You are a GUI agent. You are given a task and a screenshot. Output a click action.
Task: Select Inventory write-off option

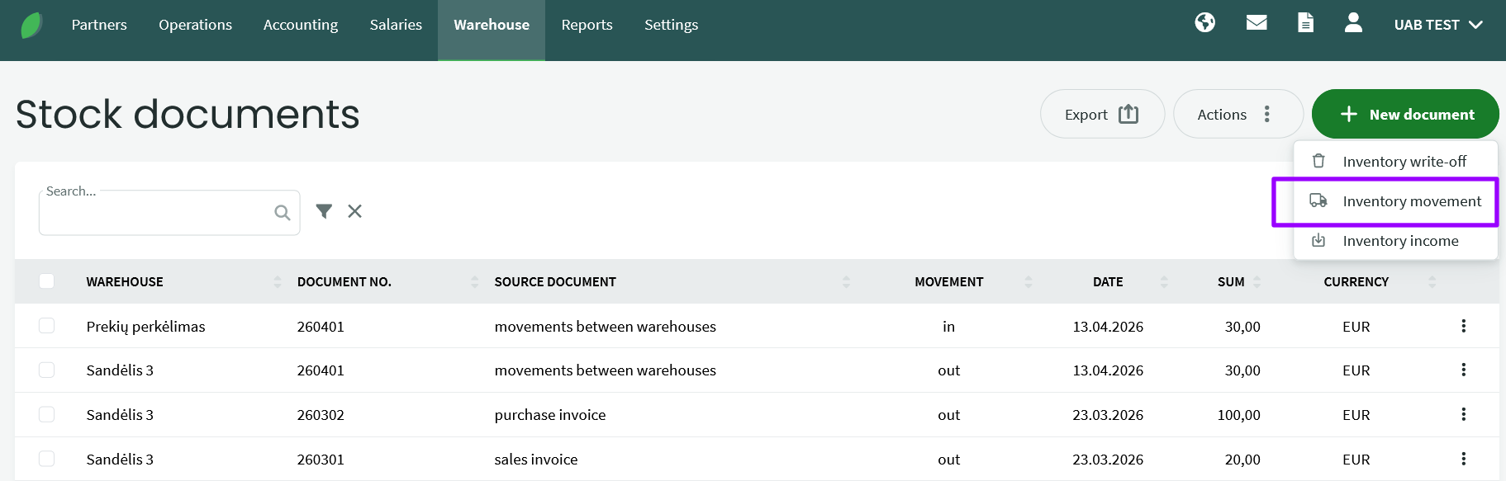click(x=1404, y=162)
